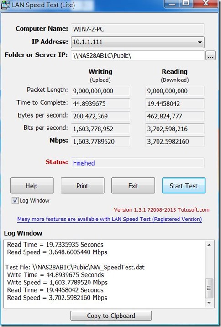Click log line Write Time = 44.8939675 Seconds
Screen dimensions: 221x327
pyautogui.click(x=55, y=275)
